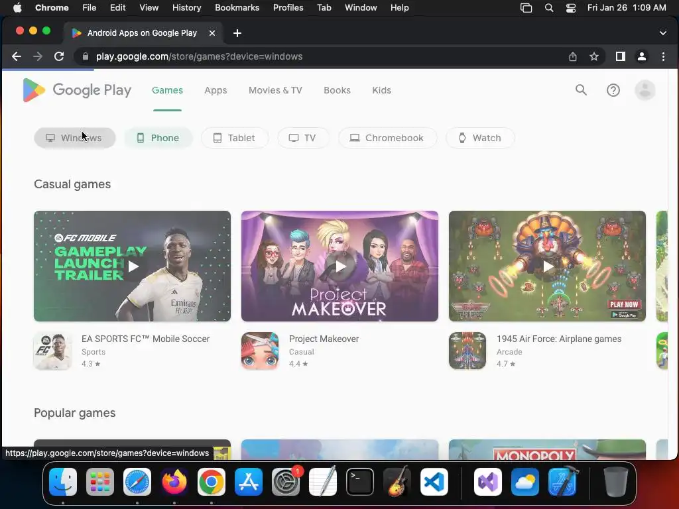Open Project Makeover title link
This screenshot has height=509, width=679.
324,339
